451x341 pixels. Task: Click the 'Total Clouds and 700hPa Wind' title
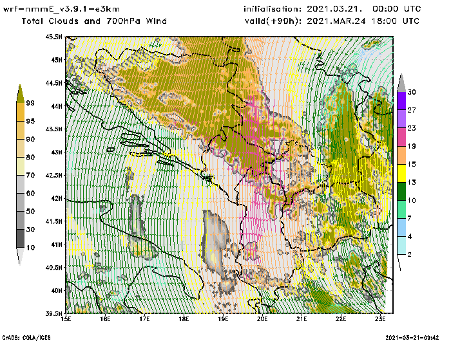click(94, 21)
